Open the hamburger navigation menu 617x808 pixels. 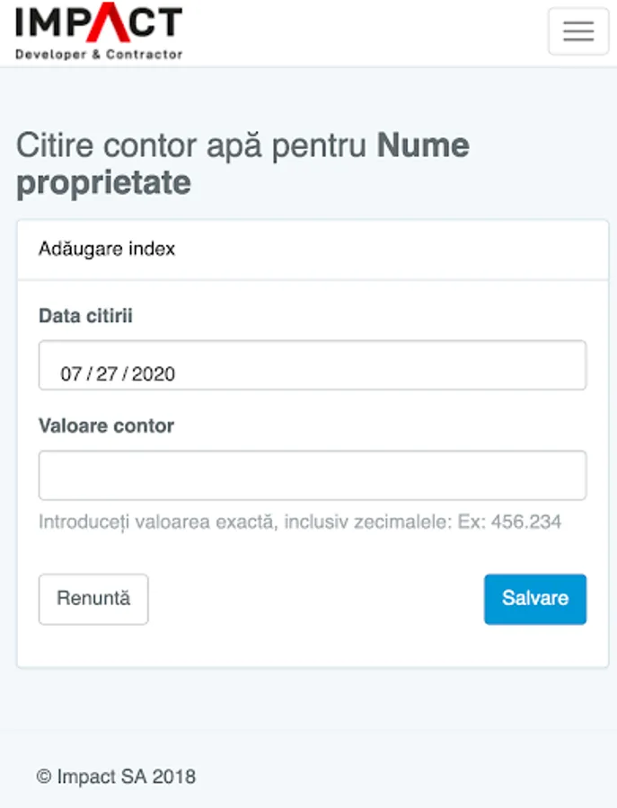pos(578,31)
